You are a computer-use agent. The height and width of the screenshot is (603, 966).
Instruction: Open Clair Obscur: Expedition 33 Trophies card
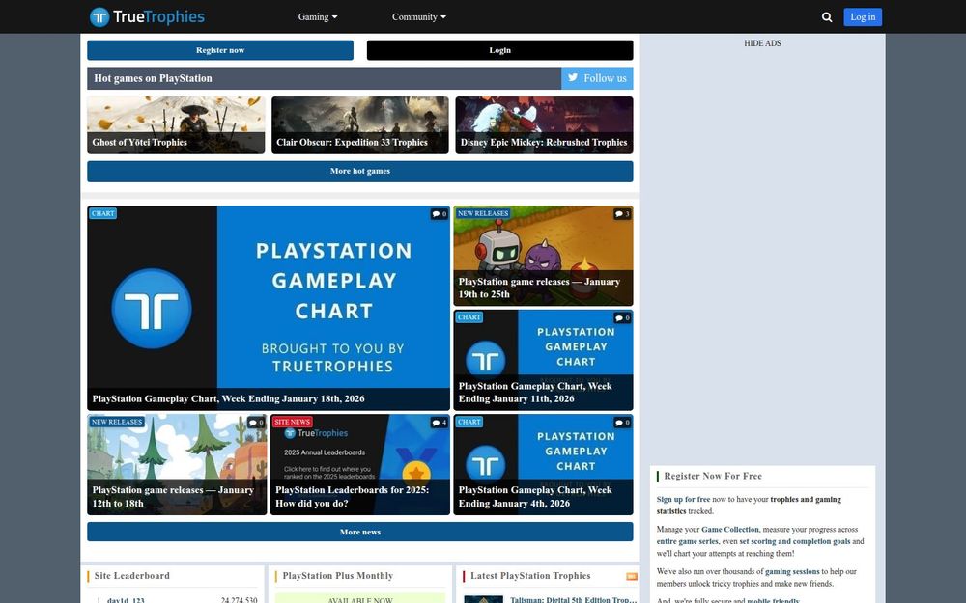(359, 124)
